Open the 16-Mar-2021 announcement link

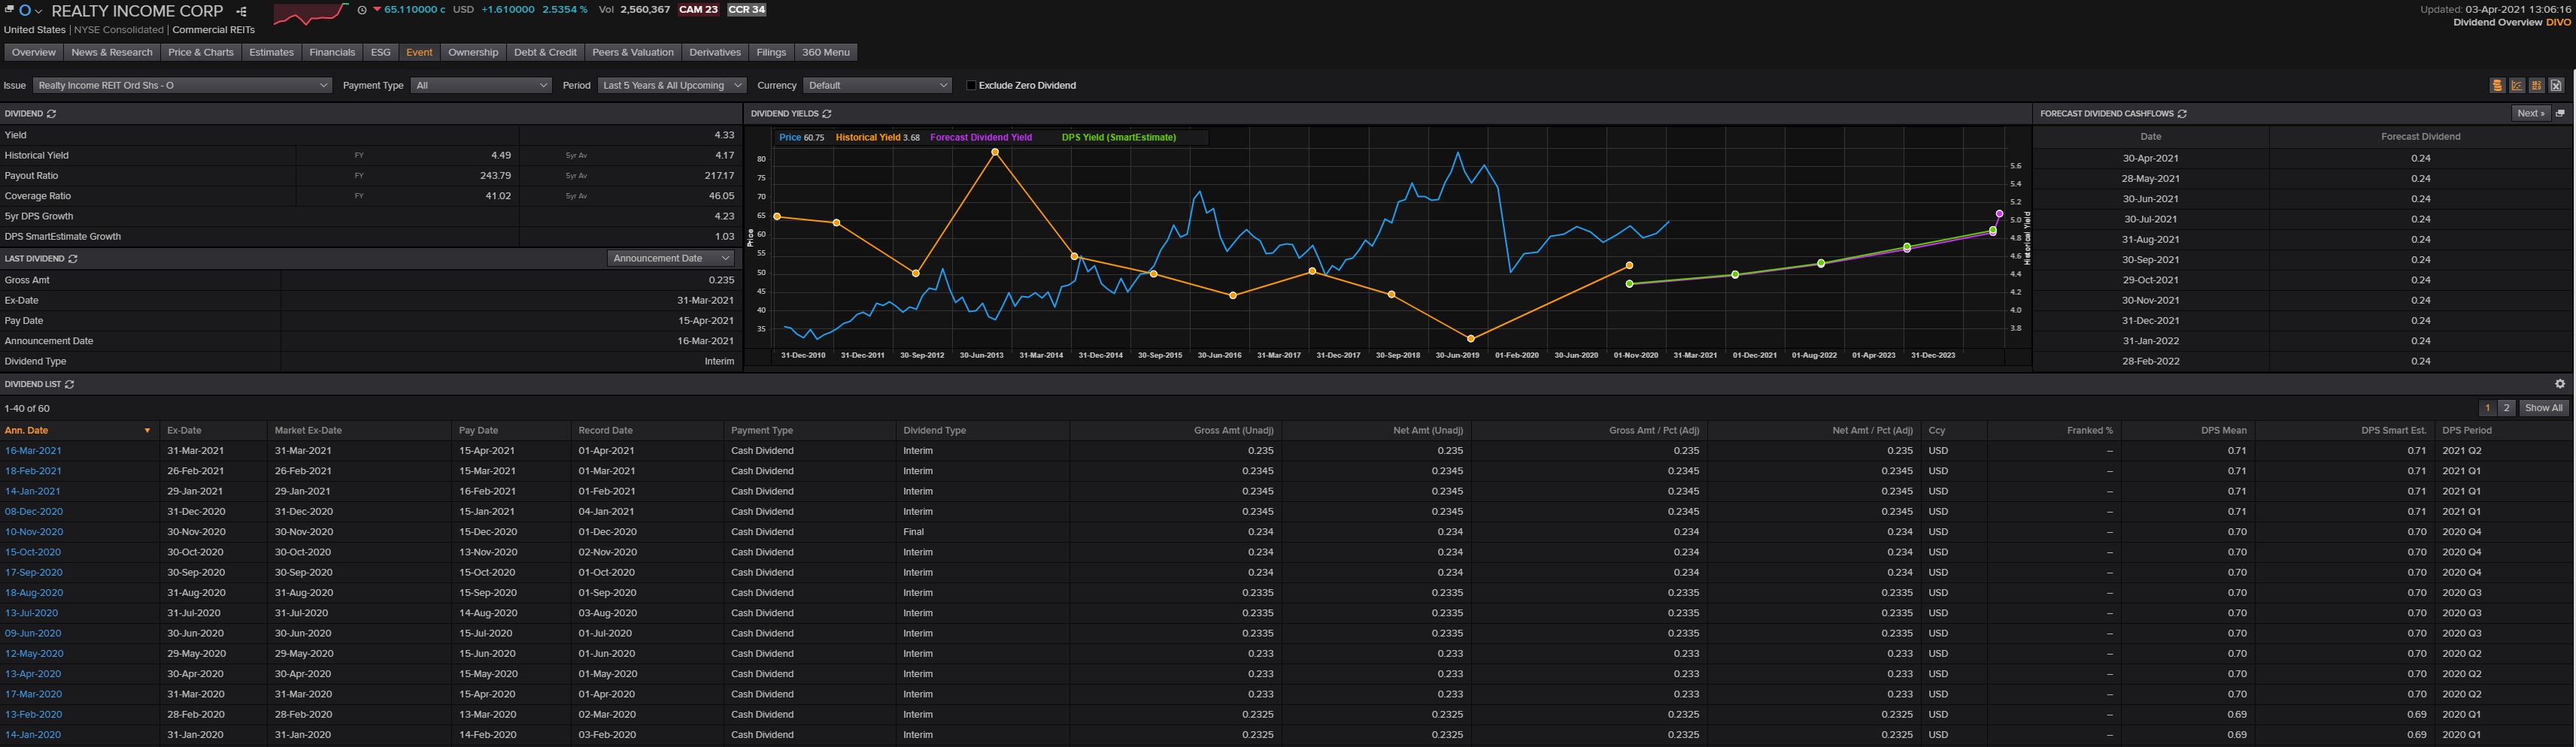click(x=33, y=452)
